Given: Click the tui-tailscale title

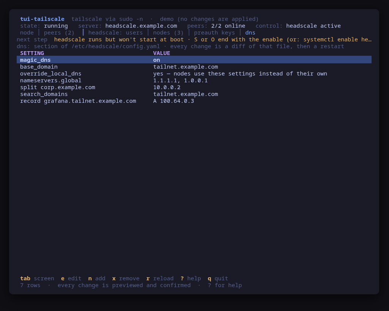Looking at the screenshot, I should pos(42,19).
